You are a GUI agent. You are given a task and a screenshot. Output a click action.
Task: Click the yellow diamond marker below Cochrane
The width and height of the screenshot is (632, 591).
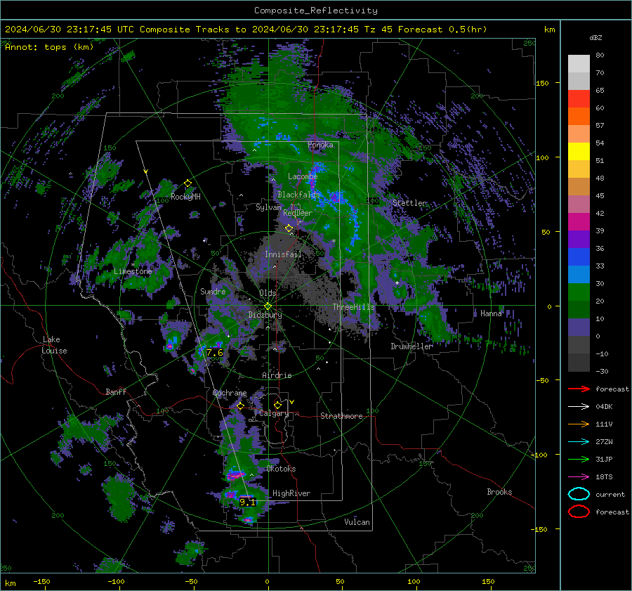pyautogui.click(x=241, y=406)
